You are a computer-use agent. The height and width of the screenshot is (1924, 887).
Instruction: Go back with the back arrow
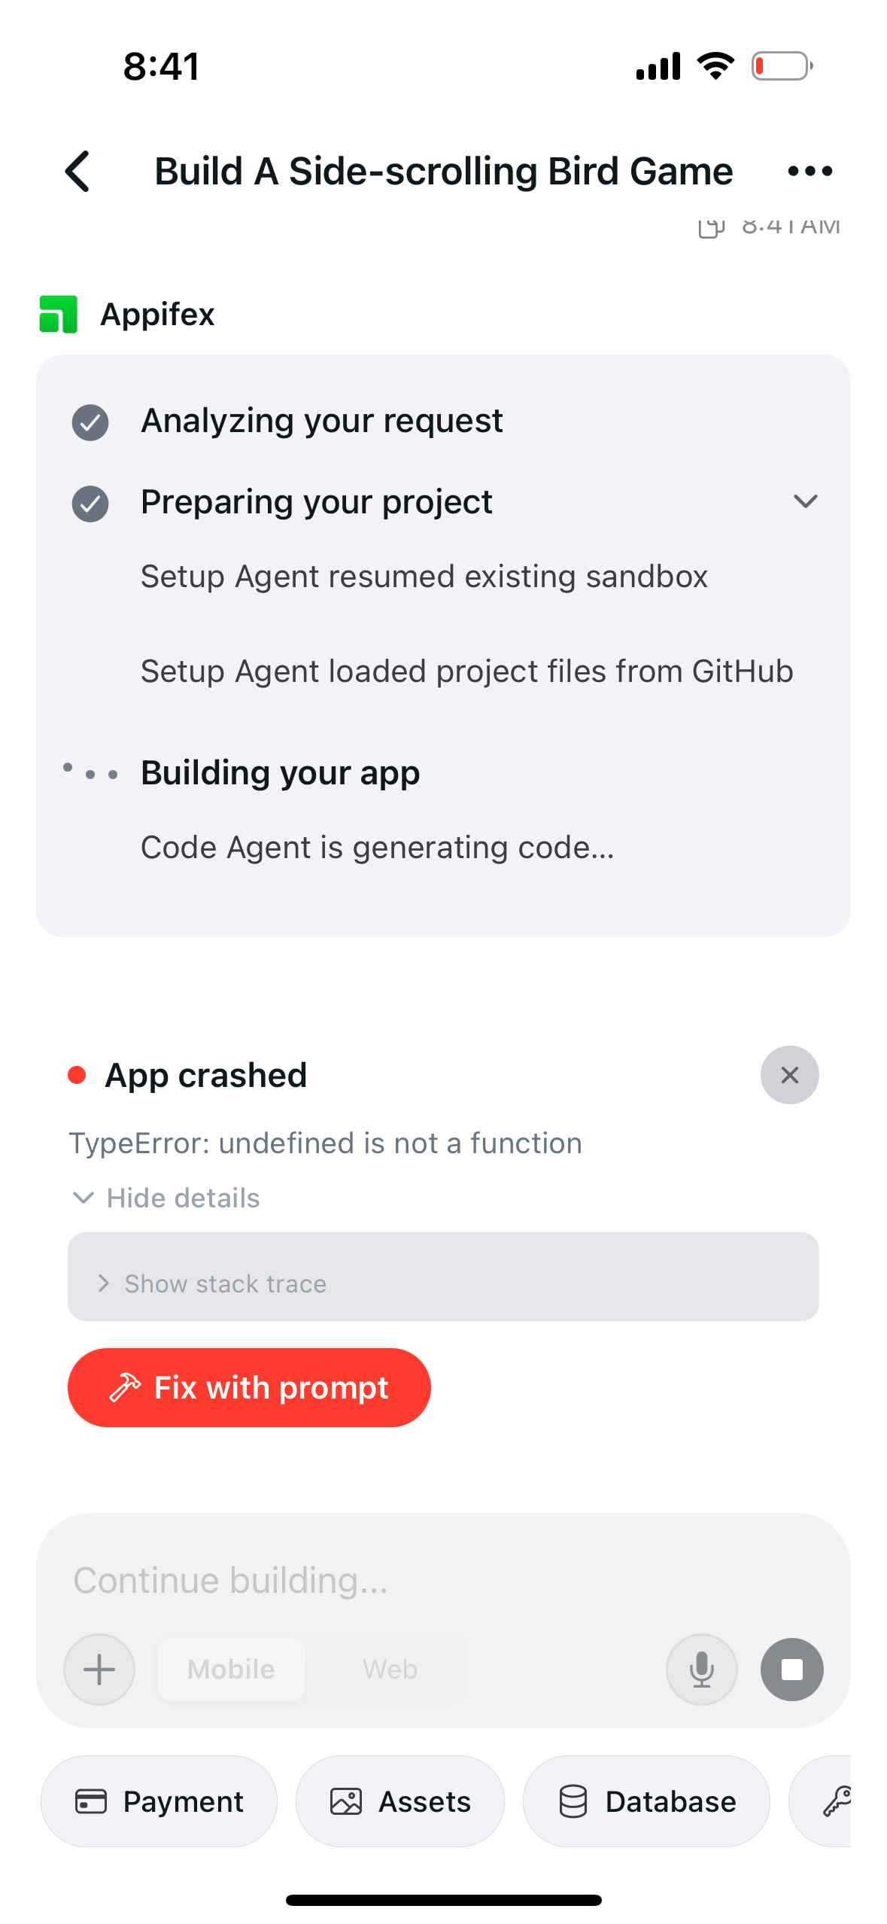click(77, 171)
